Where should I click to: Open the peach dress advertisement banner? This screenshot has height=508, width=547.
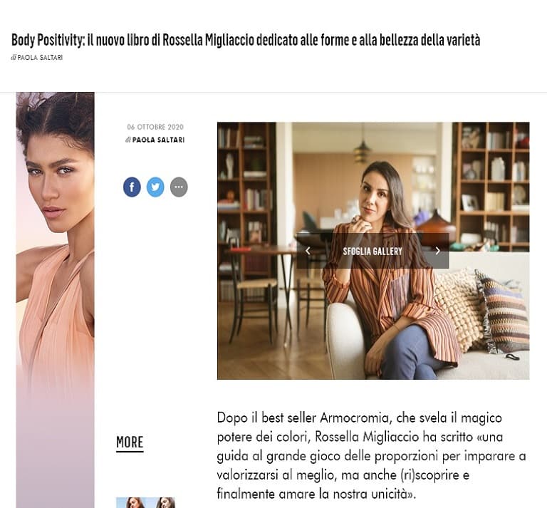[55, 300]
